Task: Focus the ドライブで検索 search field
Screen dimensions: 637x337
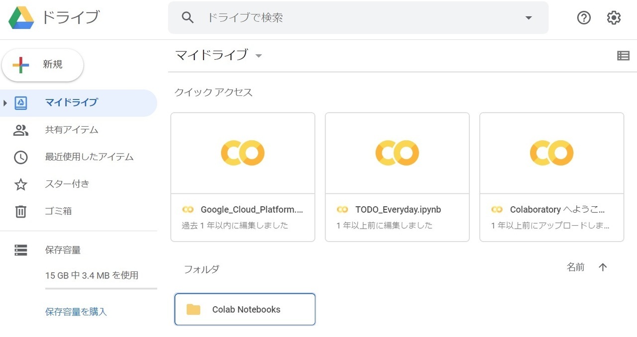Action: point(358,18)
